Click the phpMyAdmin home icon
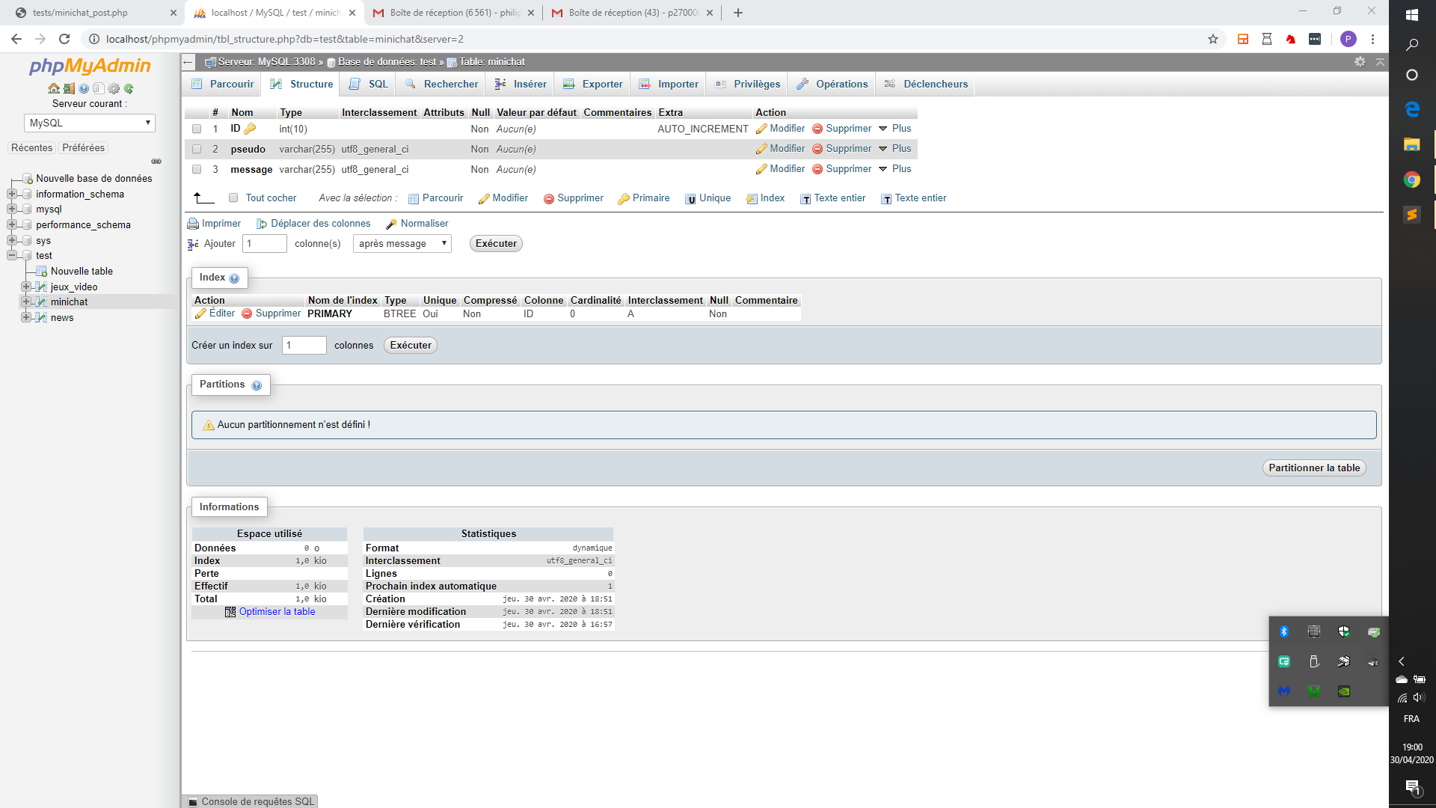 pos(54,88)
